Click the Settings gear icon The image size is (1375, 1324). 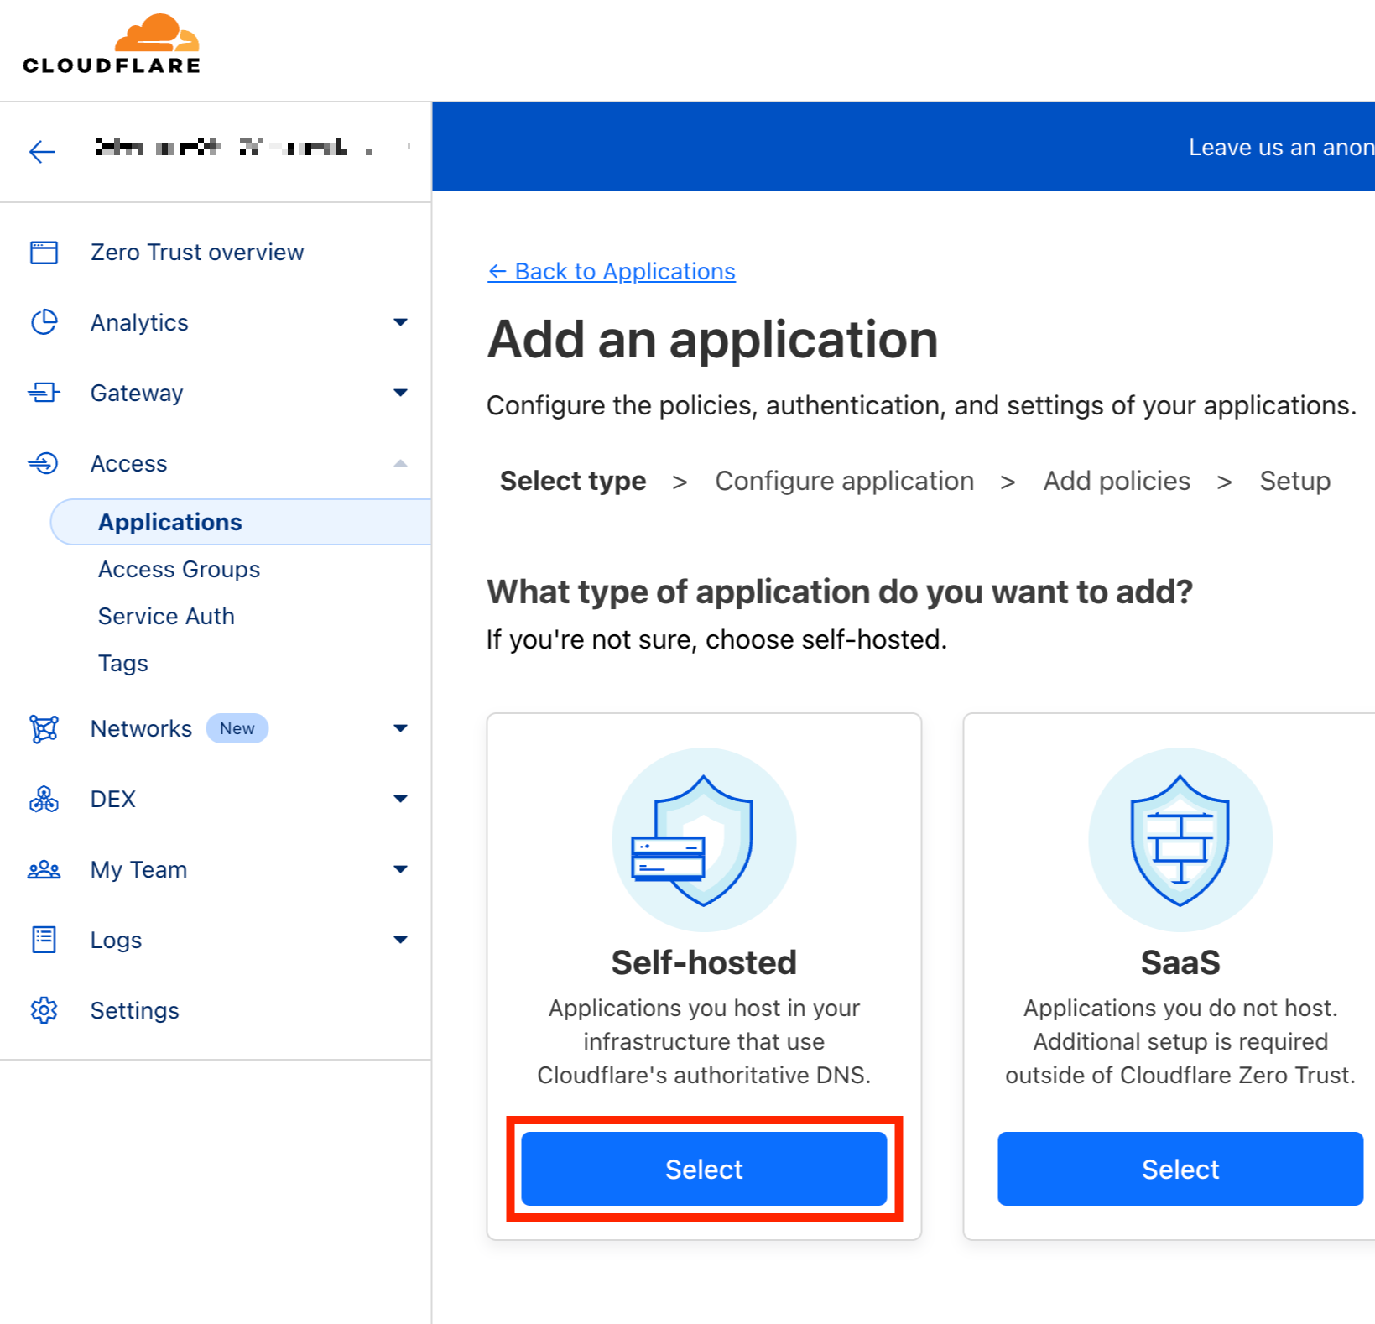coord(44,1010)
